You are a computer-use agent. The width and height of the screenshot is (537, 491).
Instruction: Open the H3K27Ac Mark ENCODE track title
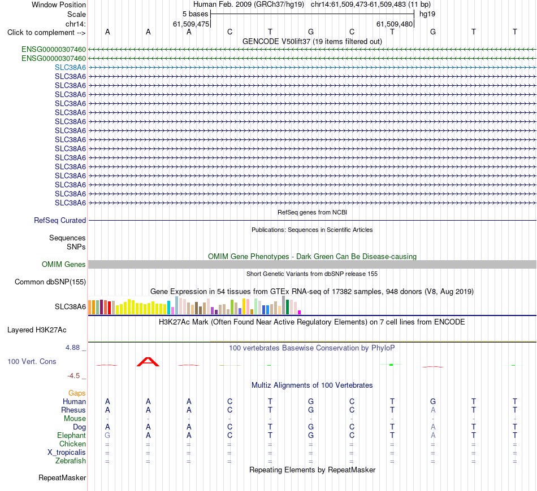(x=312, y=322)
